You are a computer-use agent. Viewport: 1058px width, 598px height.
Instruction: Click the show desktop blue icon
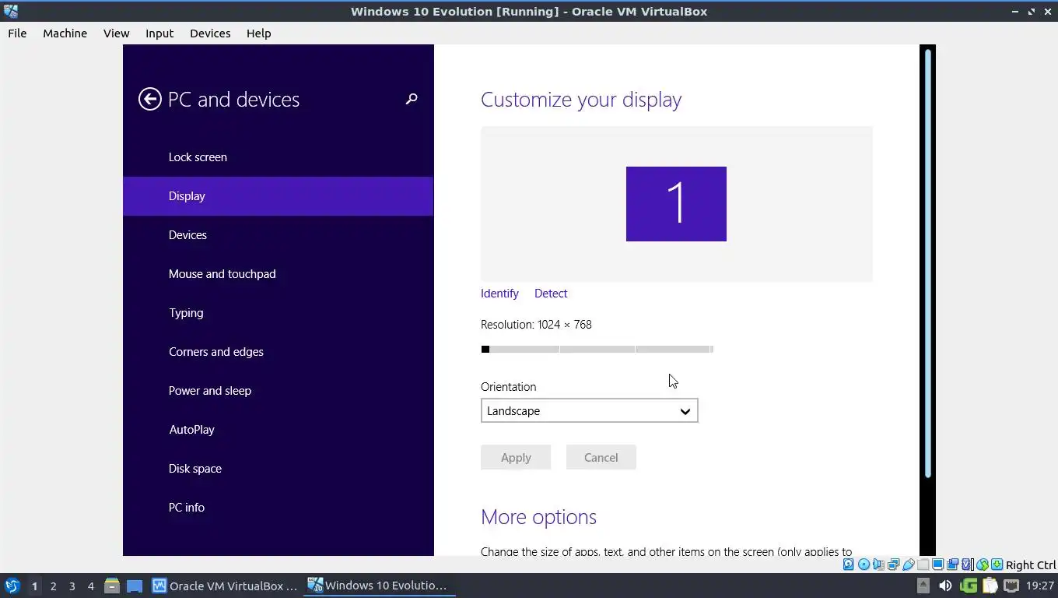[135, 586]
